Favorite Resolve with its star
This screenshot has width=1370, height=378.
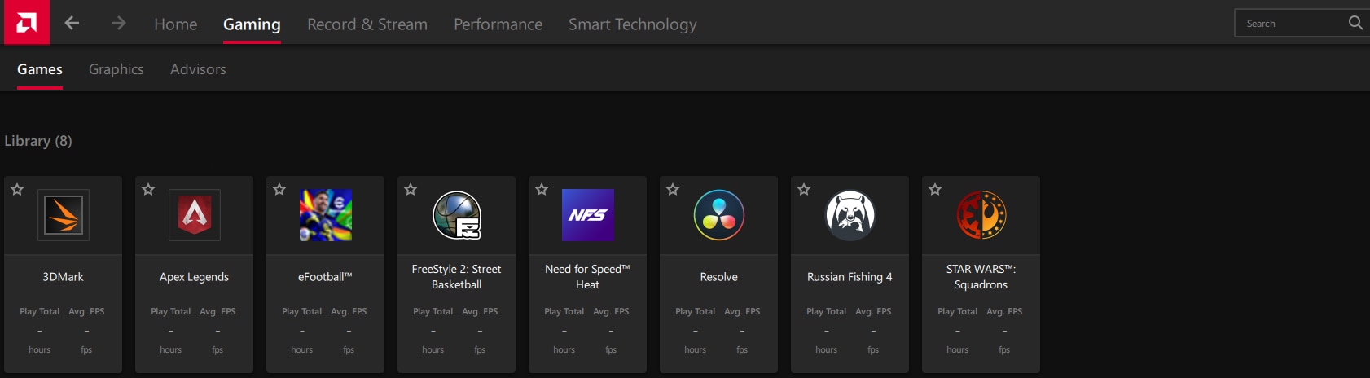click(673, 189)
